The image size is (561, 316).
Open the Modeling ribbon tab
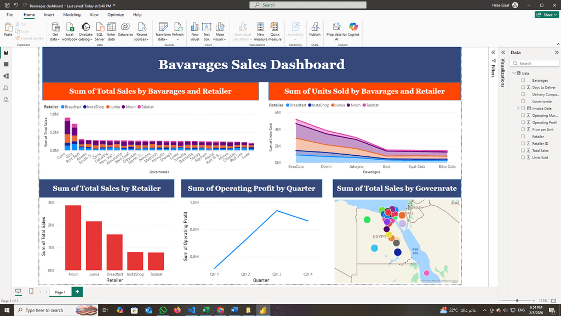(x=72, y=15)
